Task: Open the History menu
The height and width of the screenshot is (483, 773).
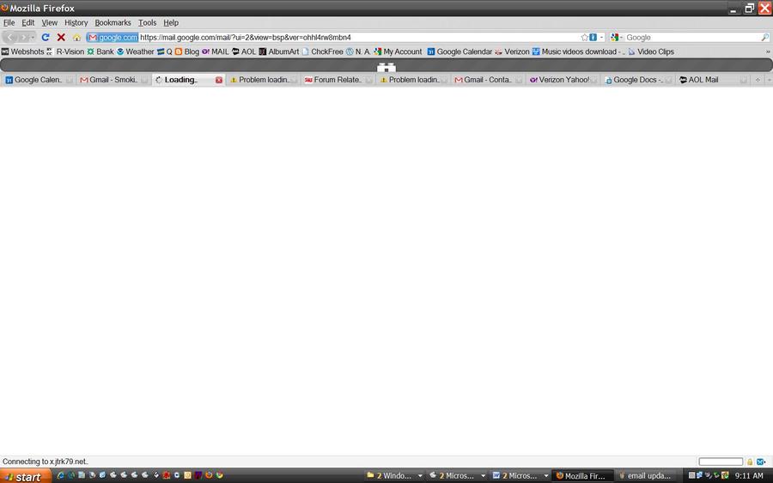Action: coord(76,22)
